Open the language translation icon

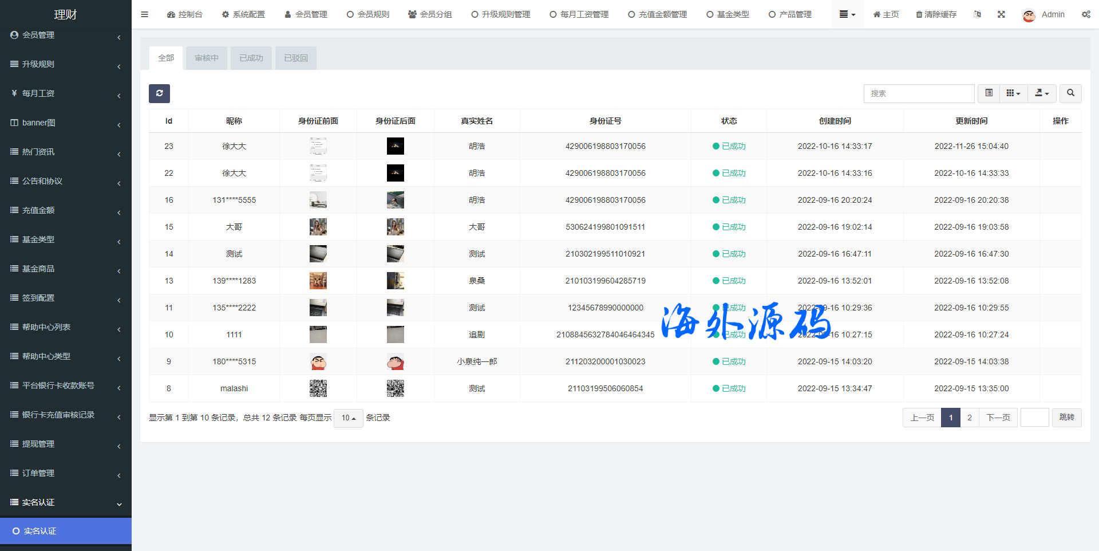point(977,14)
